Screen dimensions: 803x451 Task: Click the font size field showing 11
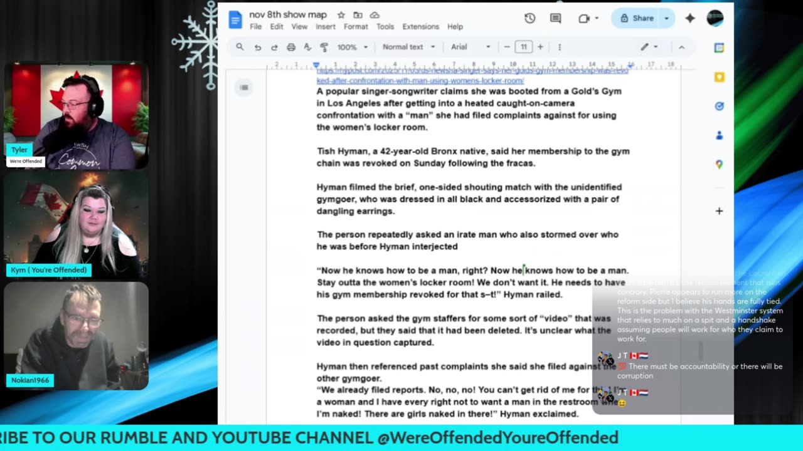523,47
